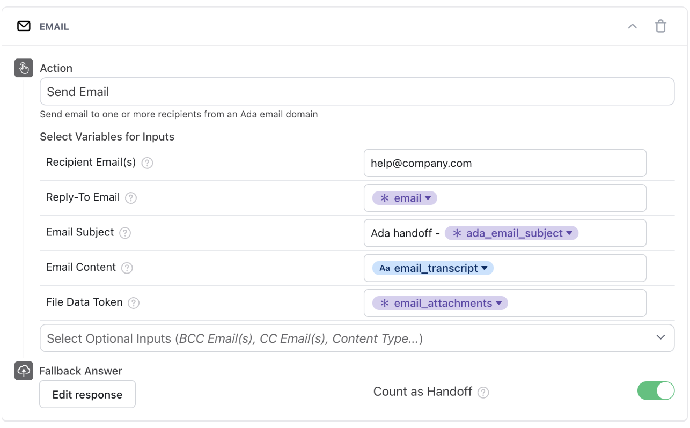The width and height of the screenshot is (690, 428).
Task: Click the Send Email action field
Action: click(x=357, y=92)
